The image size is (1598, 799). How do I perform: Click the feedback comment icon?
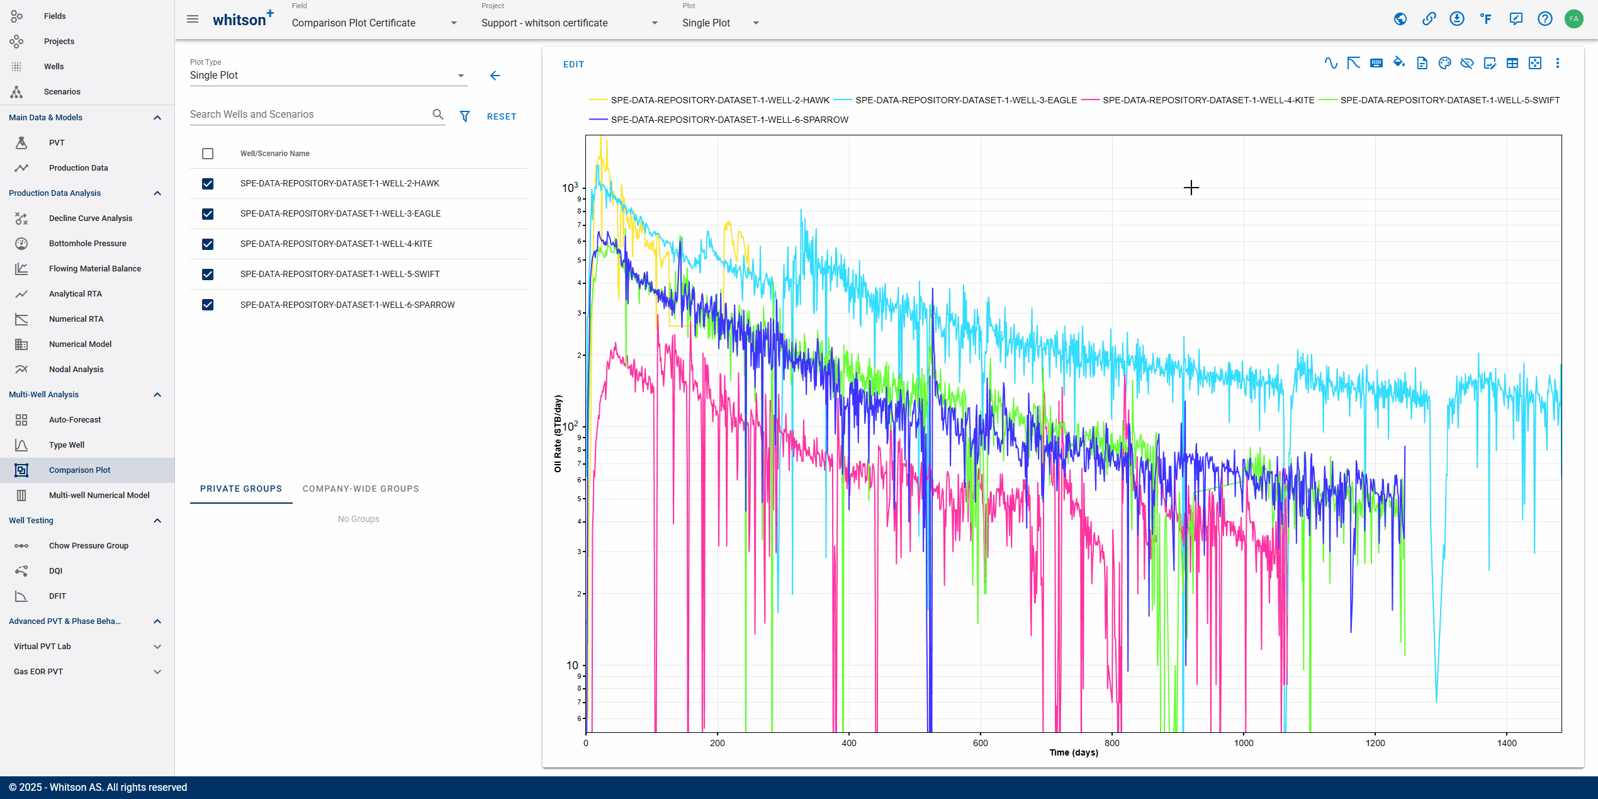(x=1516, y=19)
